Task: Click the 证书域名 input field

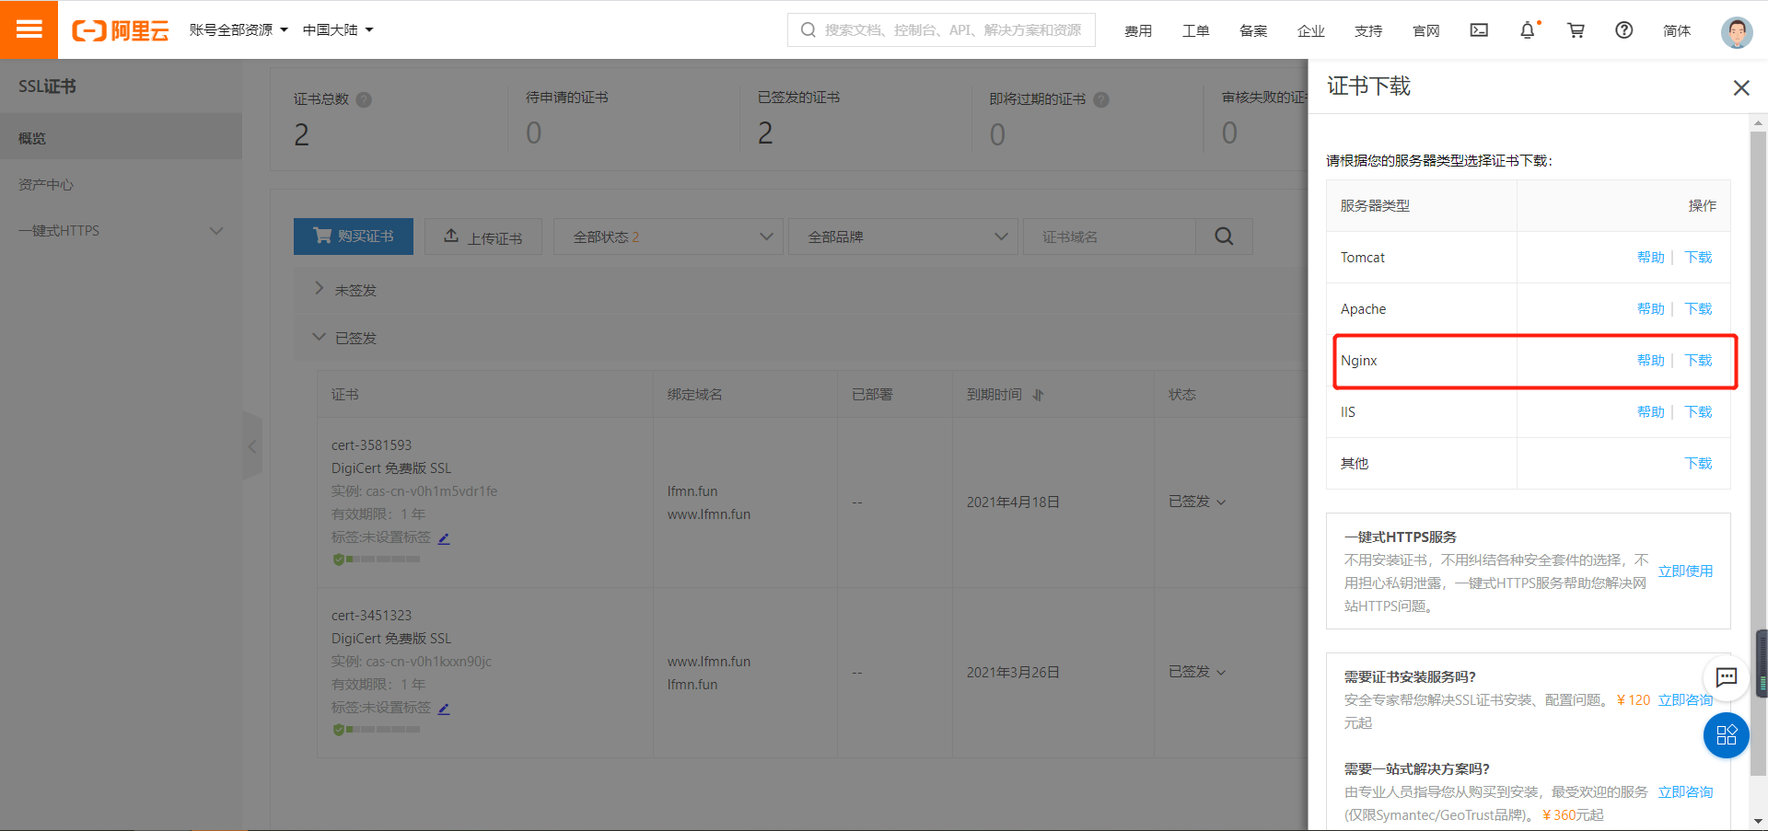Action: tap(1110, 237)
